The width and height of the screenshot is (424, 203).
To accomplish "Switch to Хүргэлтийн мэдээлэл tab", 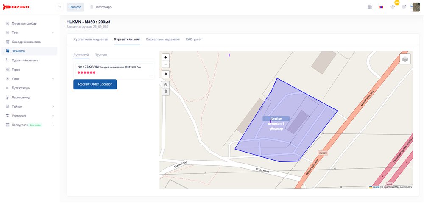I will pos(91,39).
